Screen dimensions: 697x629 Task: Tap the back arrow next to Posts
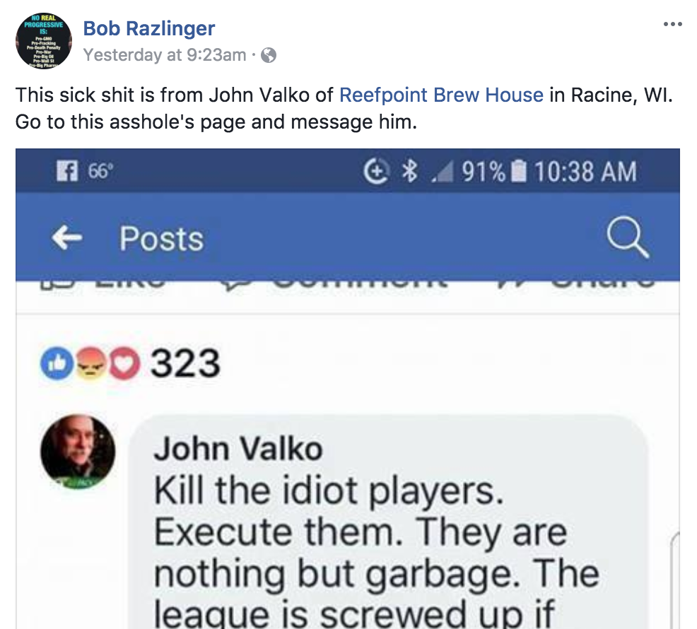[x=67, y=239]
